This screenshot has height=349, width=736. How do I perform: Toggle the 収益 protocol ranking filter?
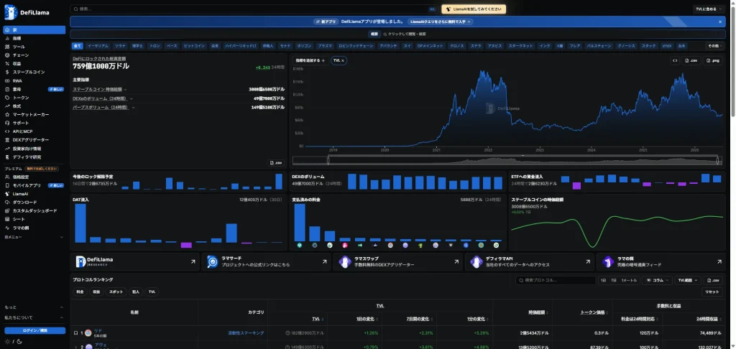click(x=96, y=292)
